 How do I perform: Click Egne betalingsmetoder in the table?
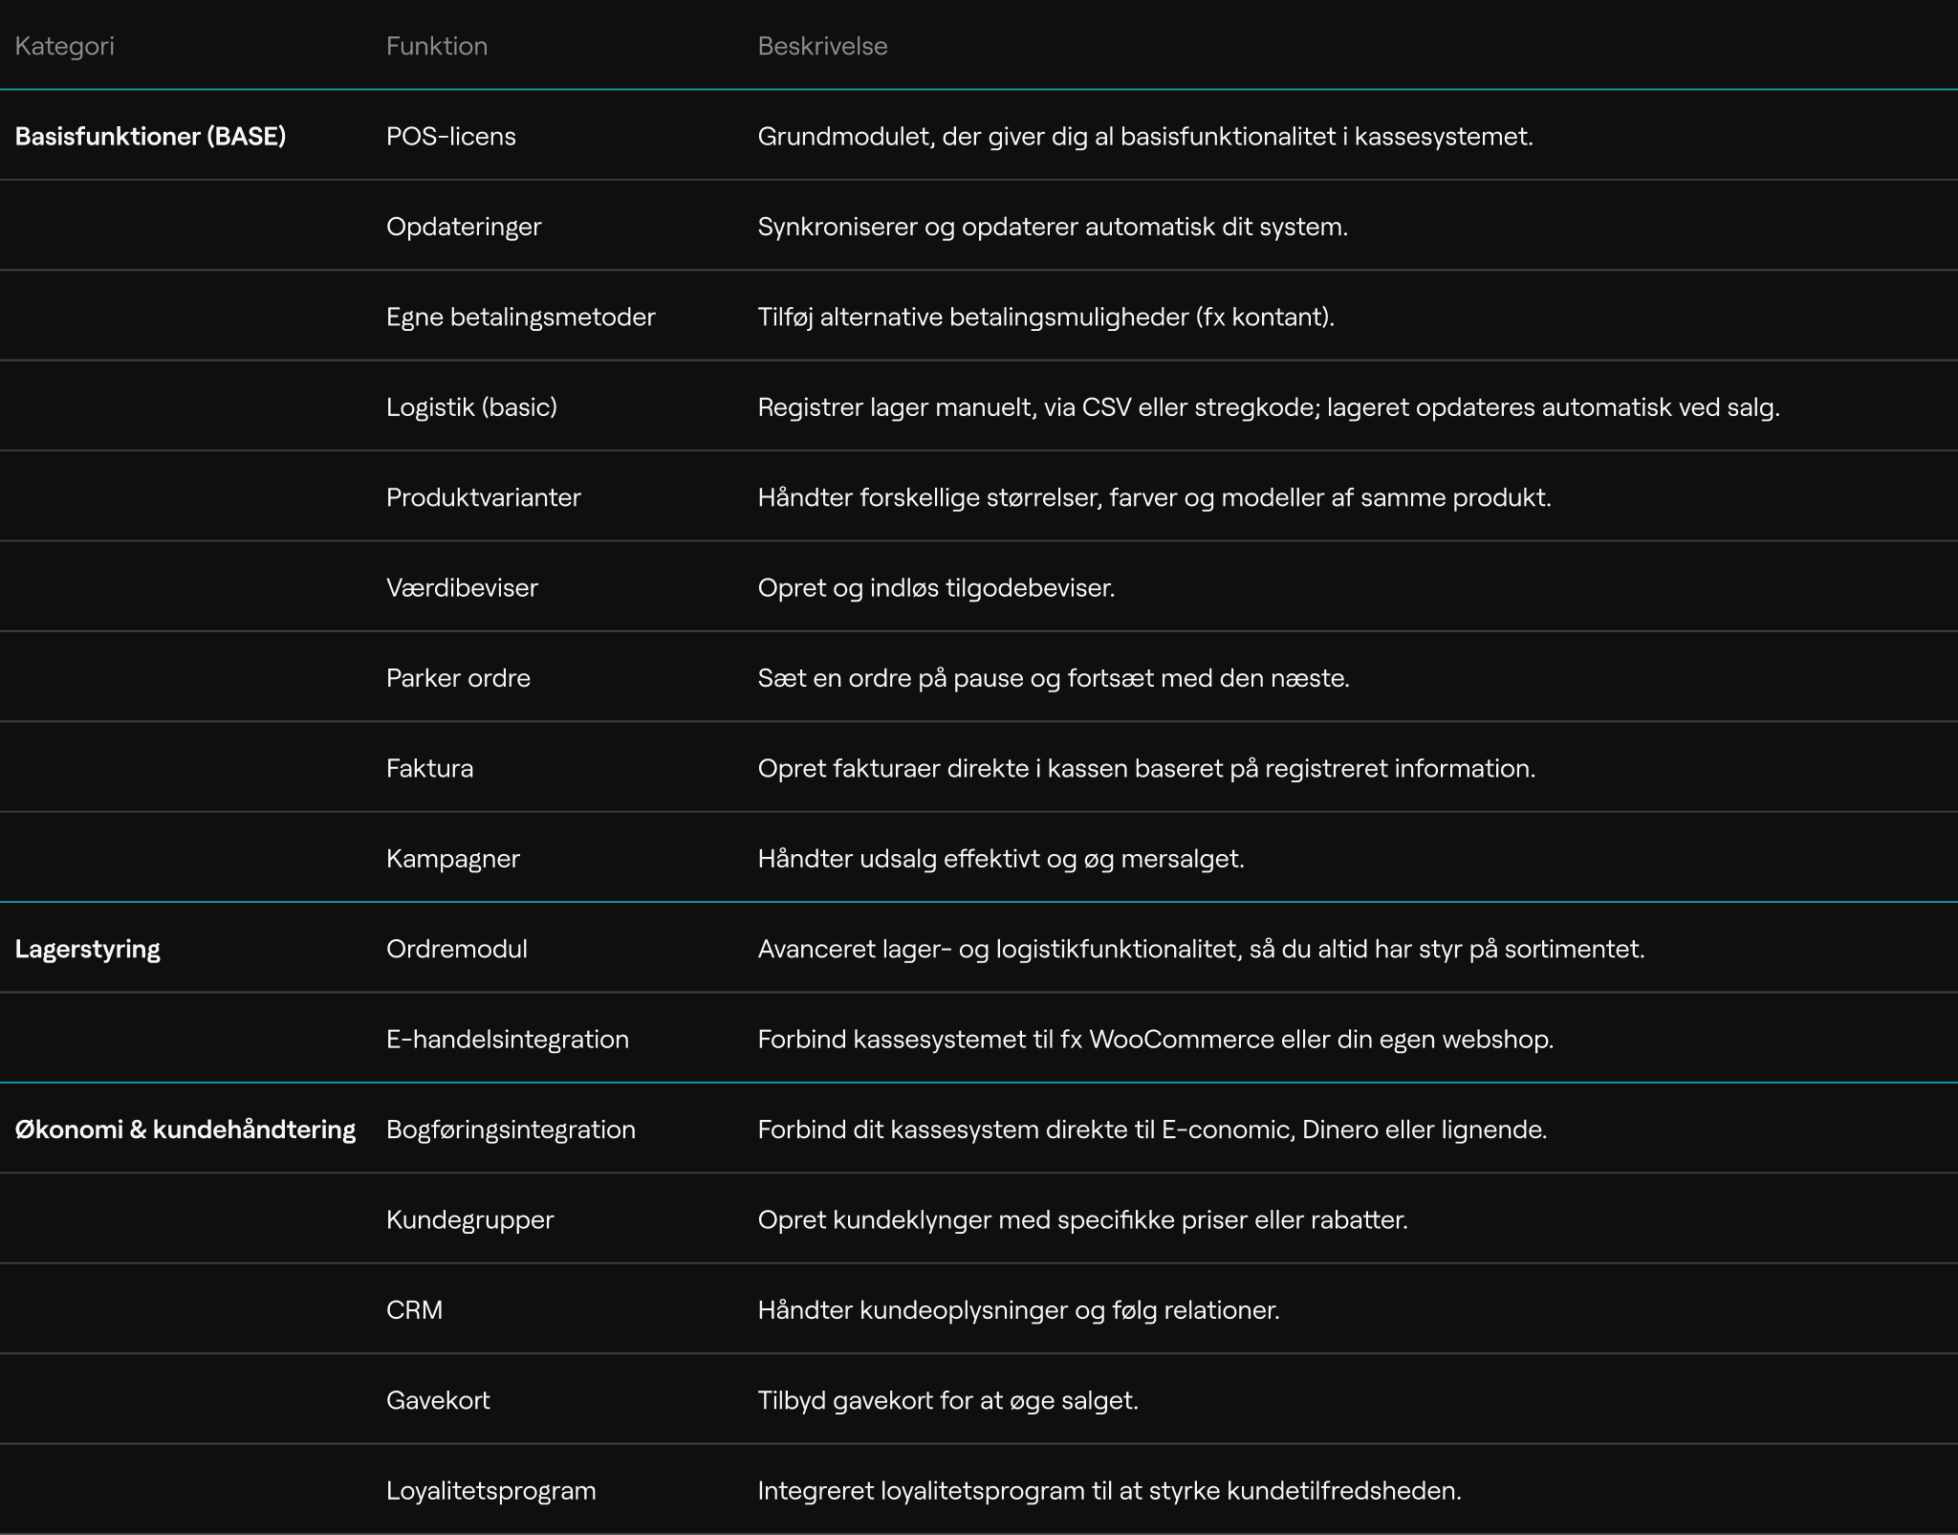520,317
